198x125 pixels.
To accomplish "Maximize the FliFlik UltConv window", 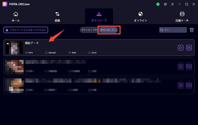I will pyautogui.click(x=187, y=4).
